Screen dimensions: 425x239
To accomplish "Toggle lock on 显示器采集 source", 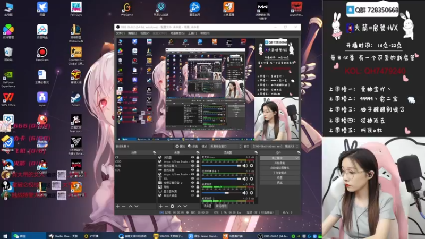I will pyautogui.click(x=198, y=191).
